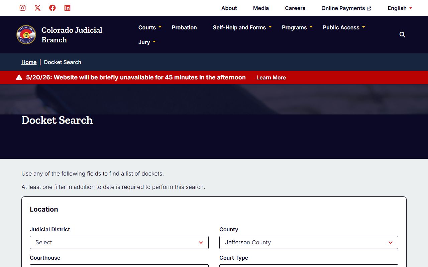Image resolution: width=428 pixels, height=267 pixels.
Task: Expand the Jury menu
Action: (x=147, y=42)
